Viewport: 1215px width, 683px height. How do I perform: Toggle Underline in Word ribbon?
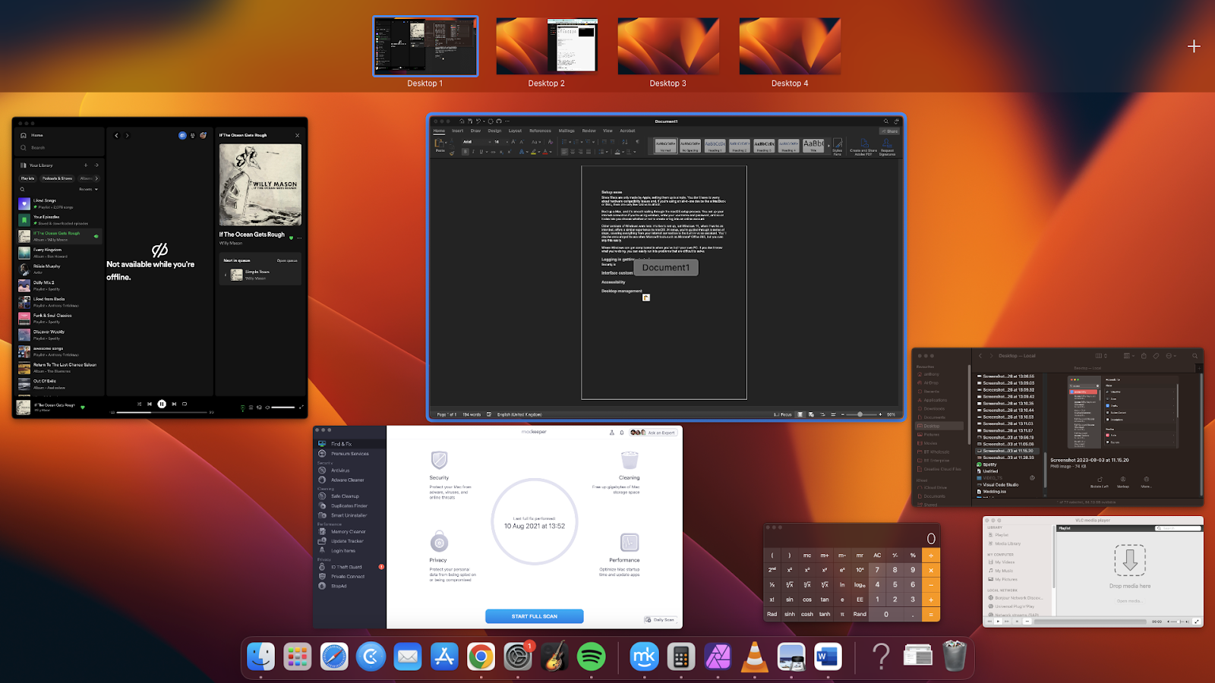[x=481, y=152]
